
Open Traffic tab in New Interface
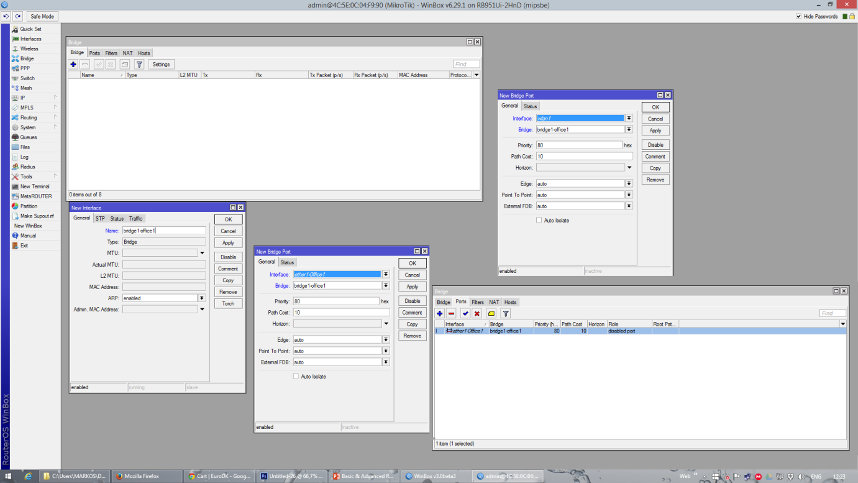coord(136,219)
